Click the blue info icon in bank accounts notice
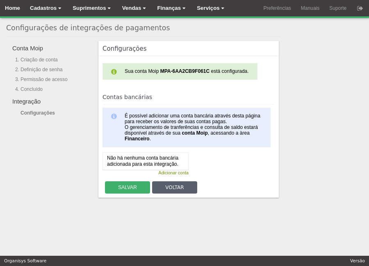Screen dimensions: 369x266 [x=114, y=116]
